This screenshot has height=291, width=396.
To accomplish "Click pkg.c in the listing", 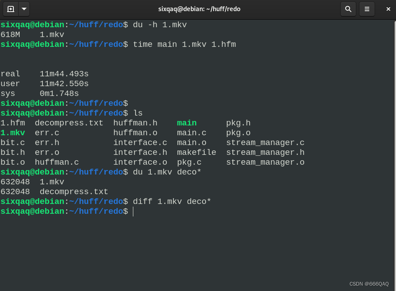I will (189, 162).
